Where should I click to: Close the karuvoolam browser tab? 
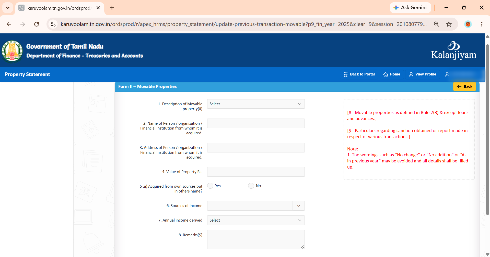tap(98, 8)
